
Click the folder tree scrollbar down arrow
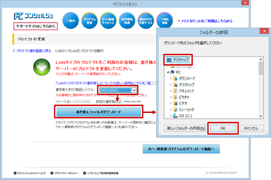[x=261, y=116]
